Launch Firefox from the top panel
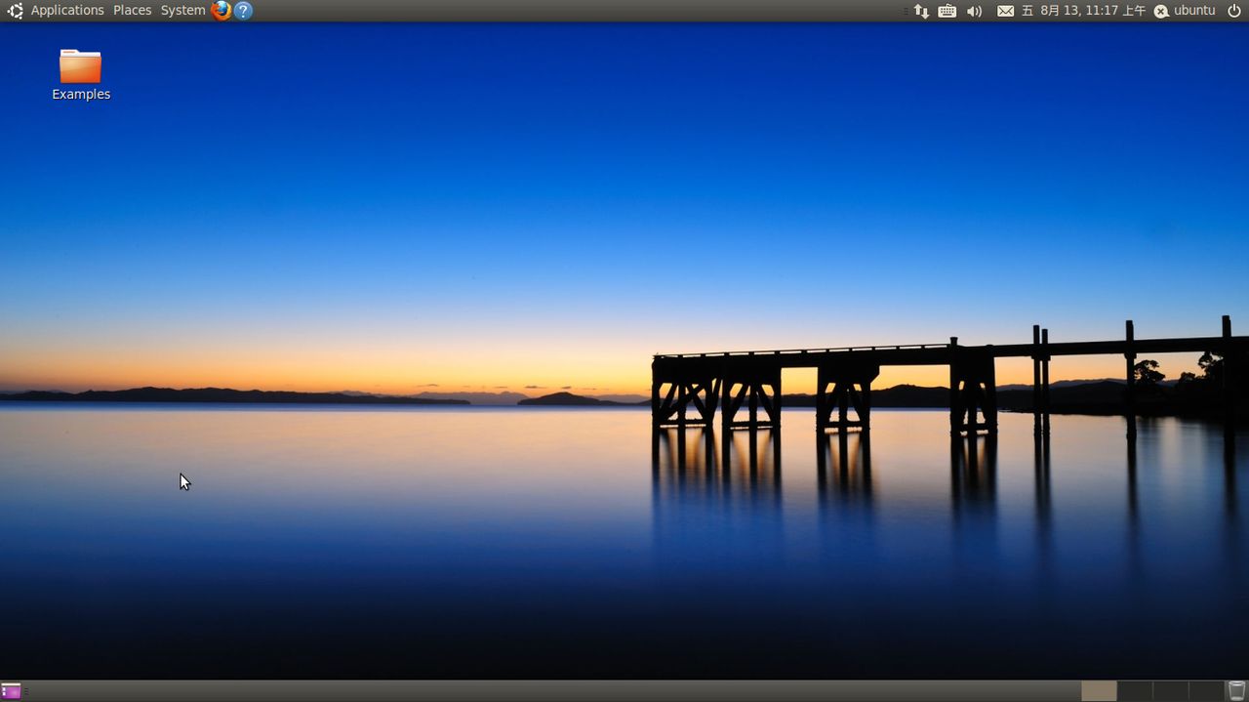Image resolution: width=1249 pixels, height=702 pixels. [x=221, y=10]
